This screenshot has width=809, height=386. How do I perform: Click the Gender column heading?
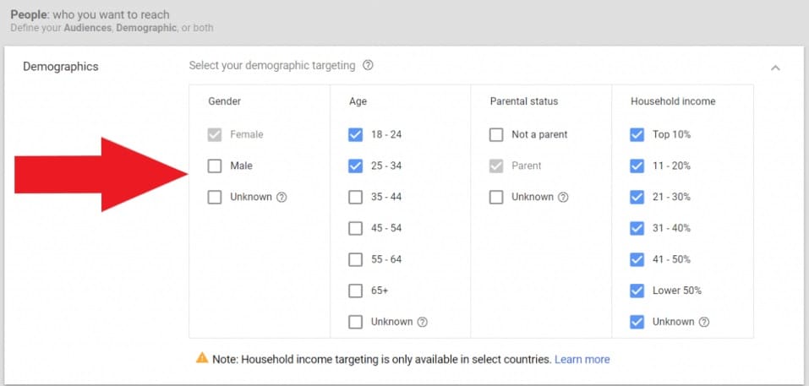(x=224, y=101)
